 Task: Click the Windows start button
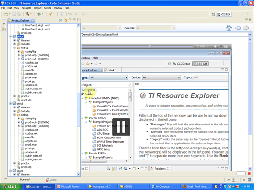coord(11,187)
